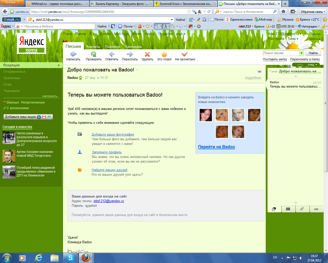This screenshot has height=263, width=328.
Task: Open Windows Explorer folder on the taskbar
Action: pos(55,258)
